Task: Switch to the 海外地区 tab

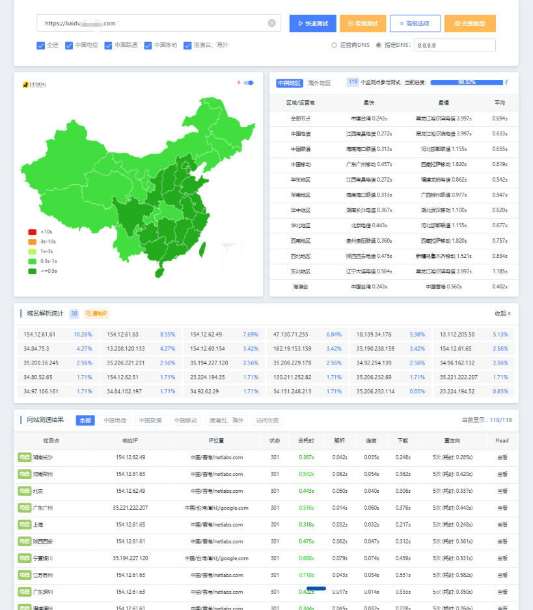Action: coord(320,83)
